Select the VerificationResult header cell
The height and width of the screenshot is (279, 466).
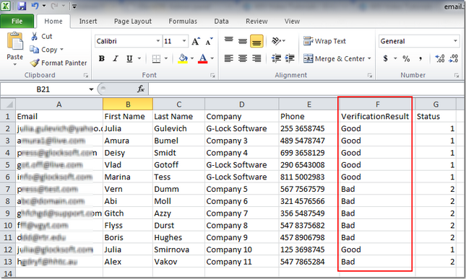coord(376,116)
